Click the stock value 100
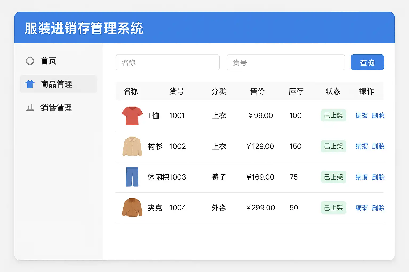 click(296, 116)
